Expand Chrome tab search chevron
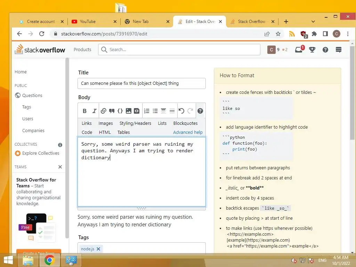356x267 pixels. 313,22
